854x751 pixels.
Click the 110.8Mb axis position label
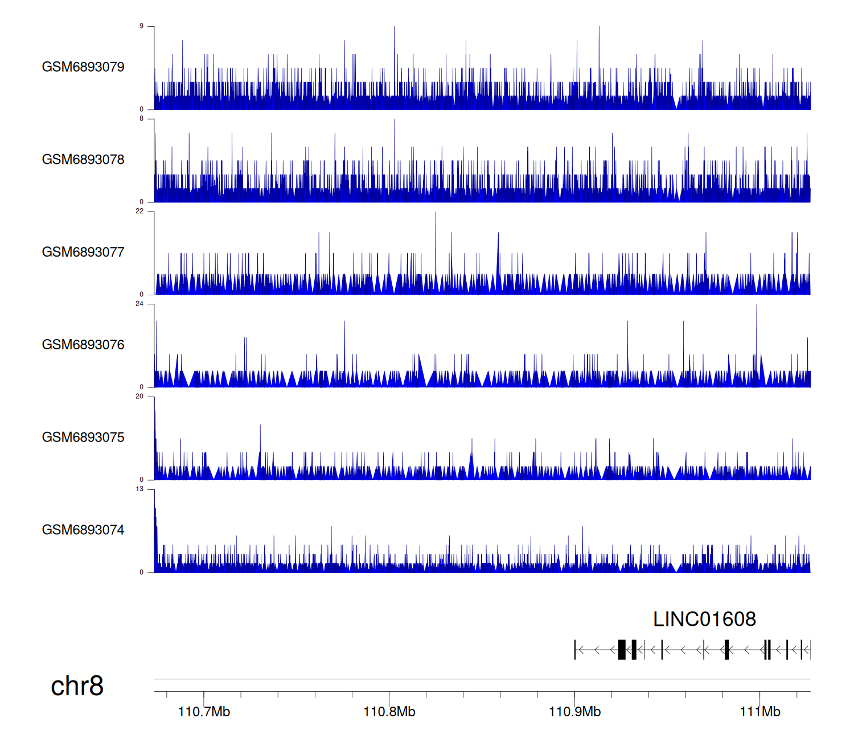tap(389, 712)
